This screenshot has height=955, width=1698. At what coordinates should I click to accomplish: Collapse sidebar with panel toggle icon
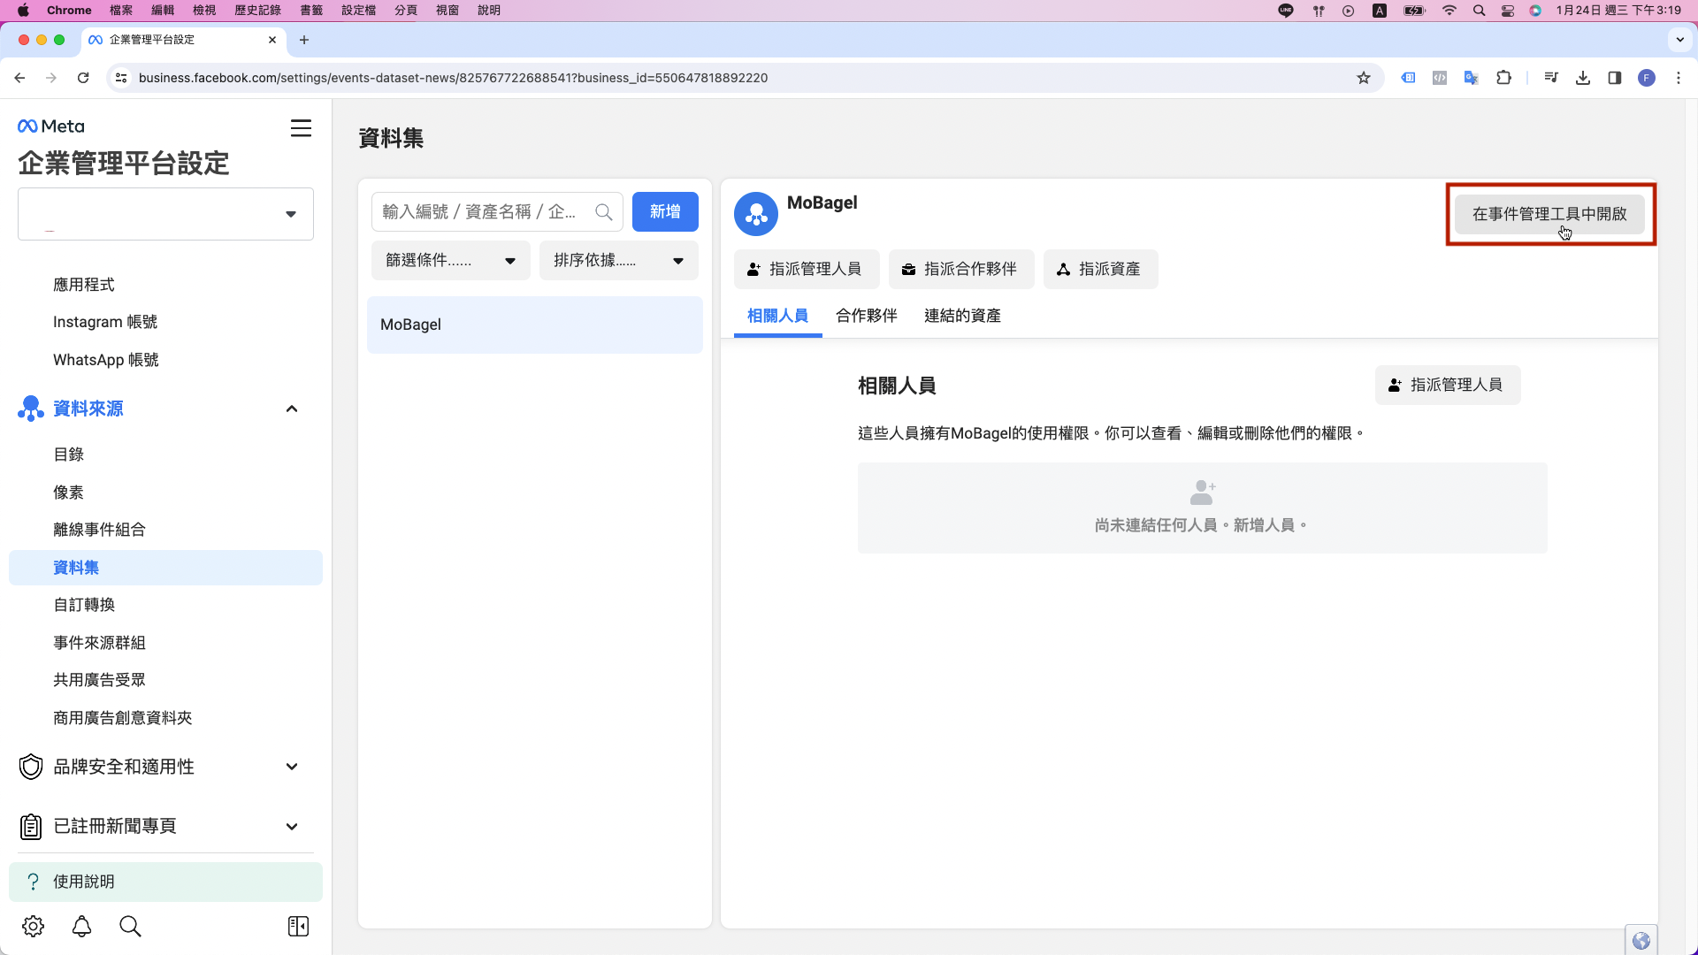[x=298, y=926]
